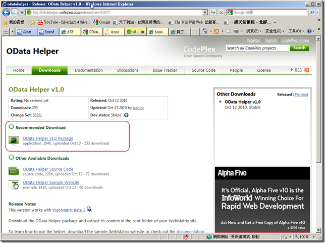Screen dimensions: 325x243
Task: Go to browser Home page icon
Action: point(205,31)
